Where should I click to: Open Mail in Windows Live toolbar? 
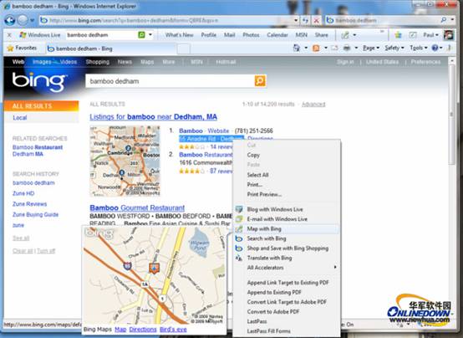(230, 35)
